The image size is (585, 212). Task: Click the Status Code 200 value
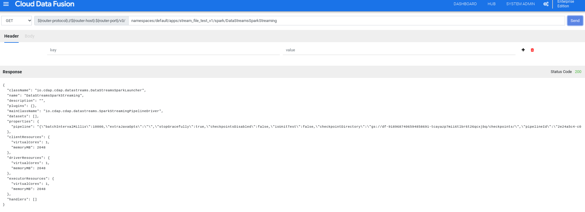pyautogui.click(x=578, y=72)
